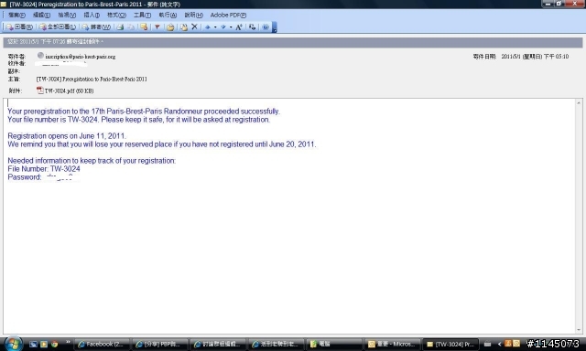Viewport: 586px width, 351px height.
Task: Switch to third Internet Explorer taskbar window
Action: tap(218, 344)
